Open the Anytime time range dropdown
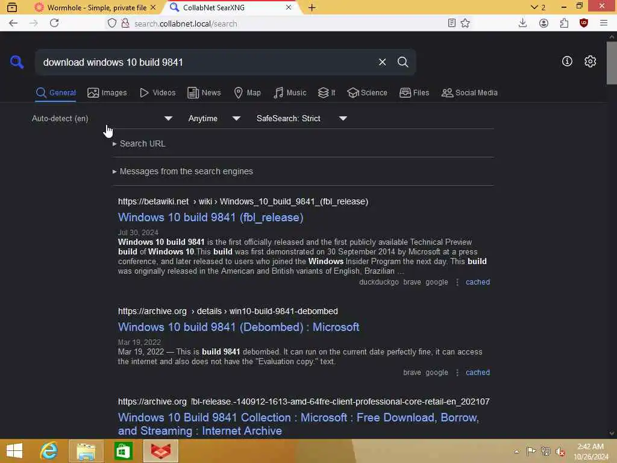This screenshot has height=463, width=617. [215, 119]
